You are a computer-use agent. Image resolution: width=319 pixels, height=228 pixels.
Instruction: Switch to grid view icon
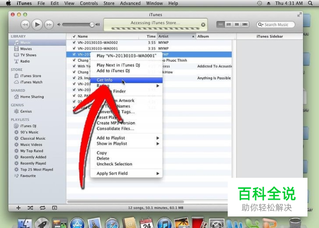click(236, 24)
